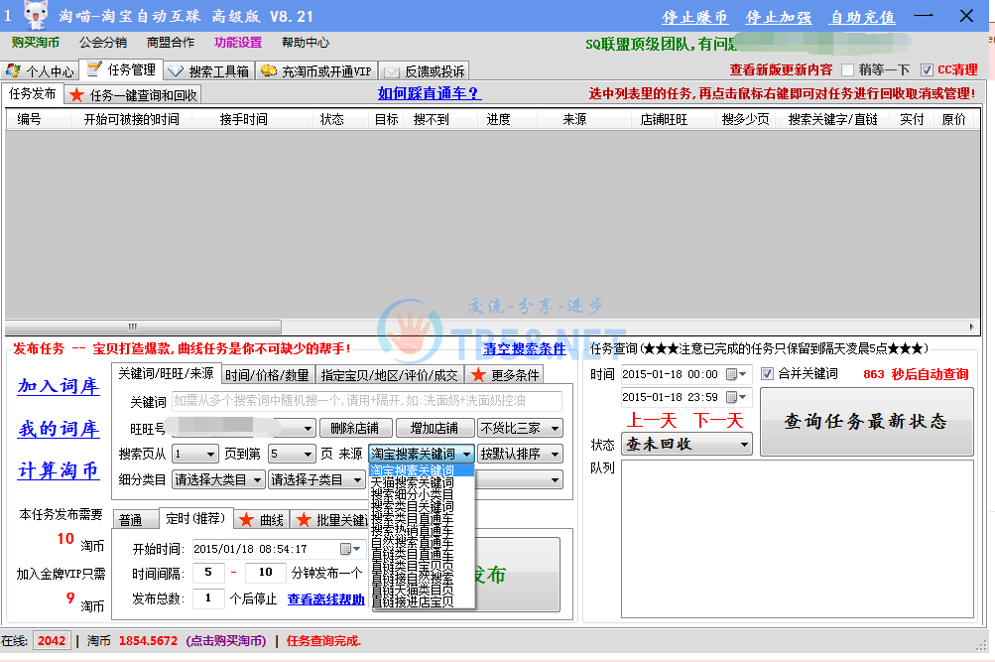
Task: Click the 增加店铺 button
Action: tap(435, 429)
